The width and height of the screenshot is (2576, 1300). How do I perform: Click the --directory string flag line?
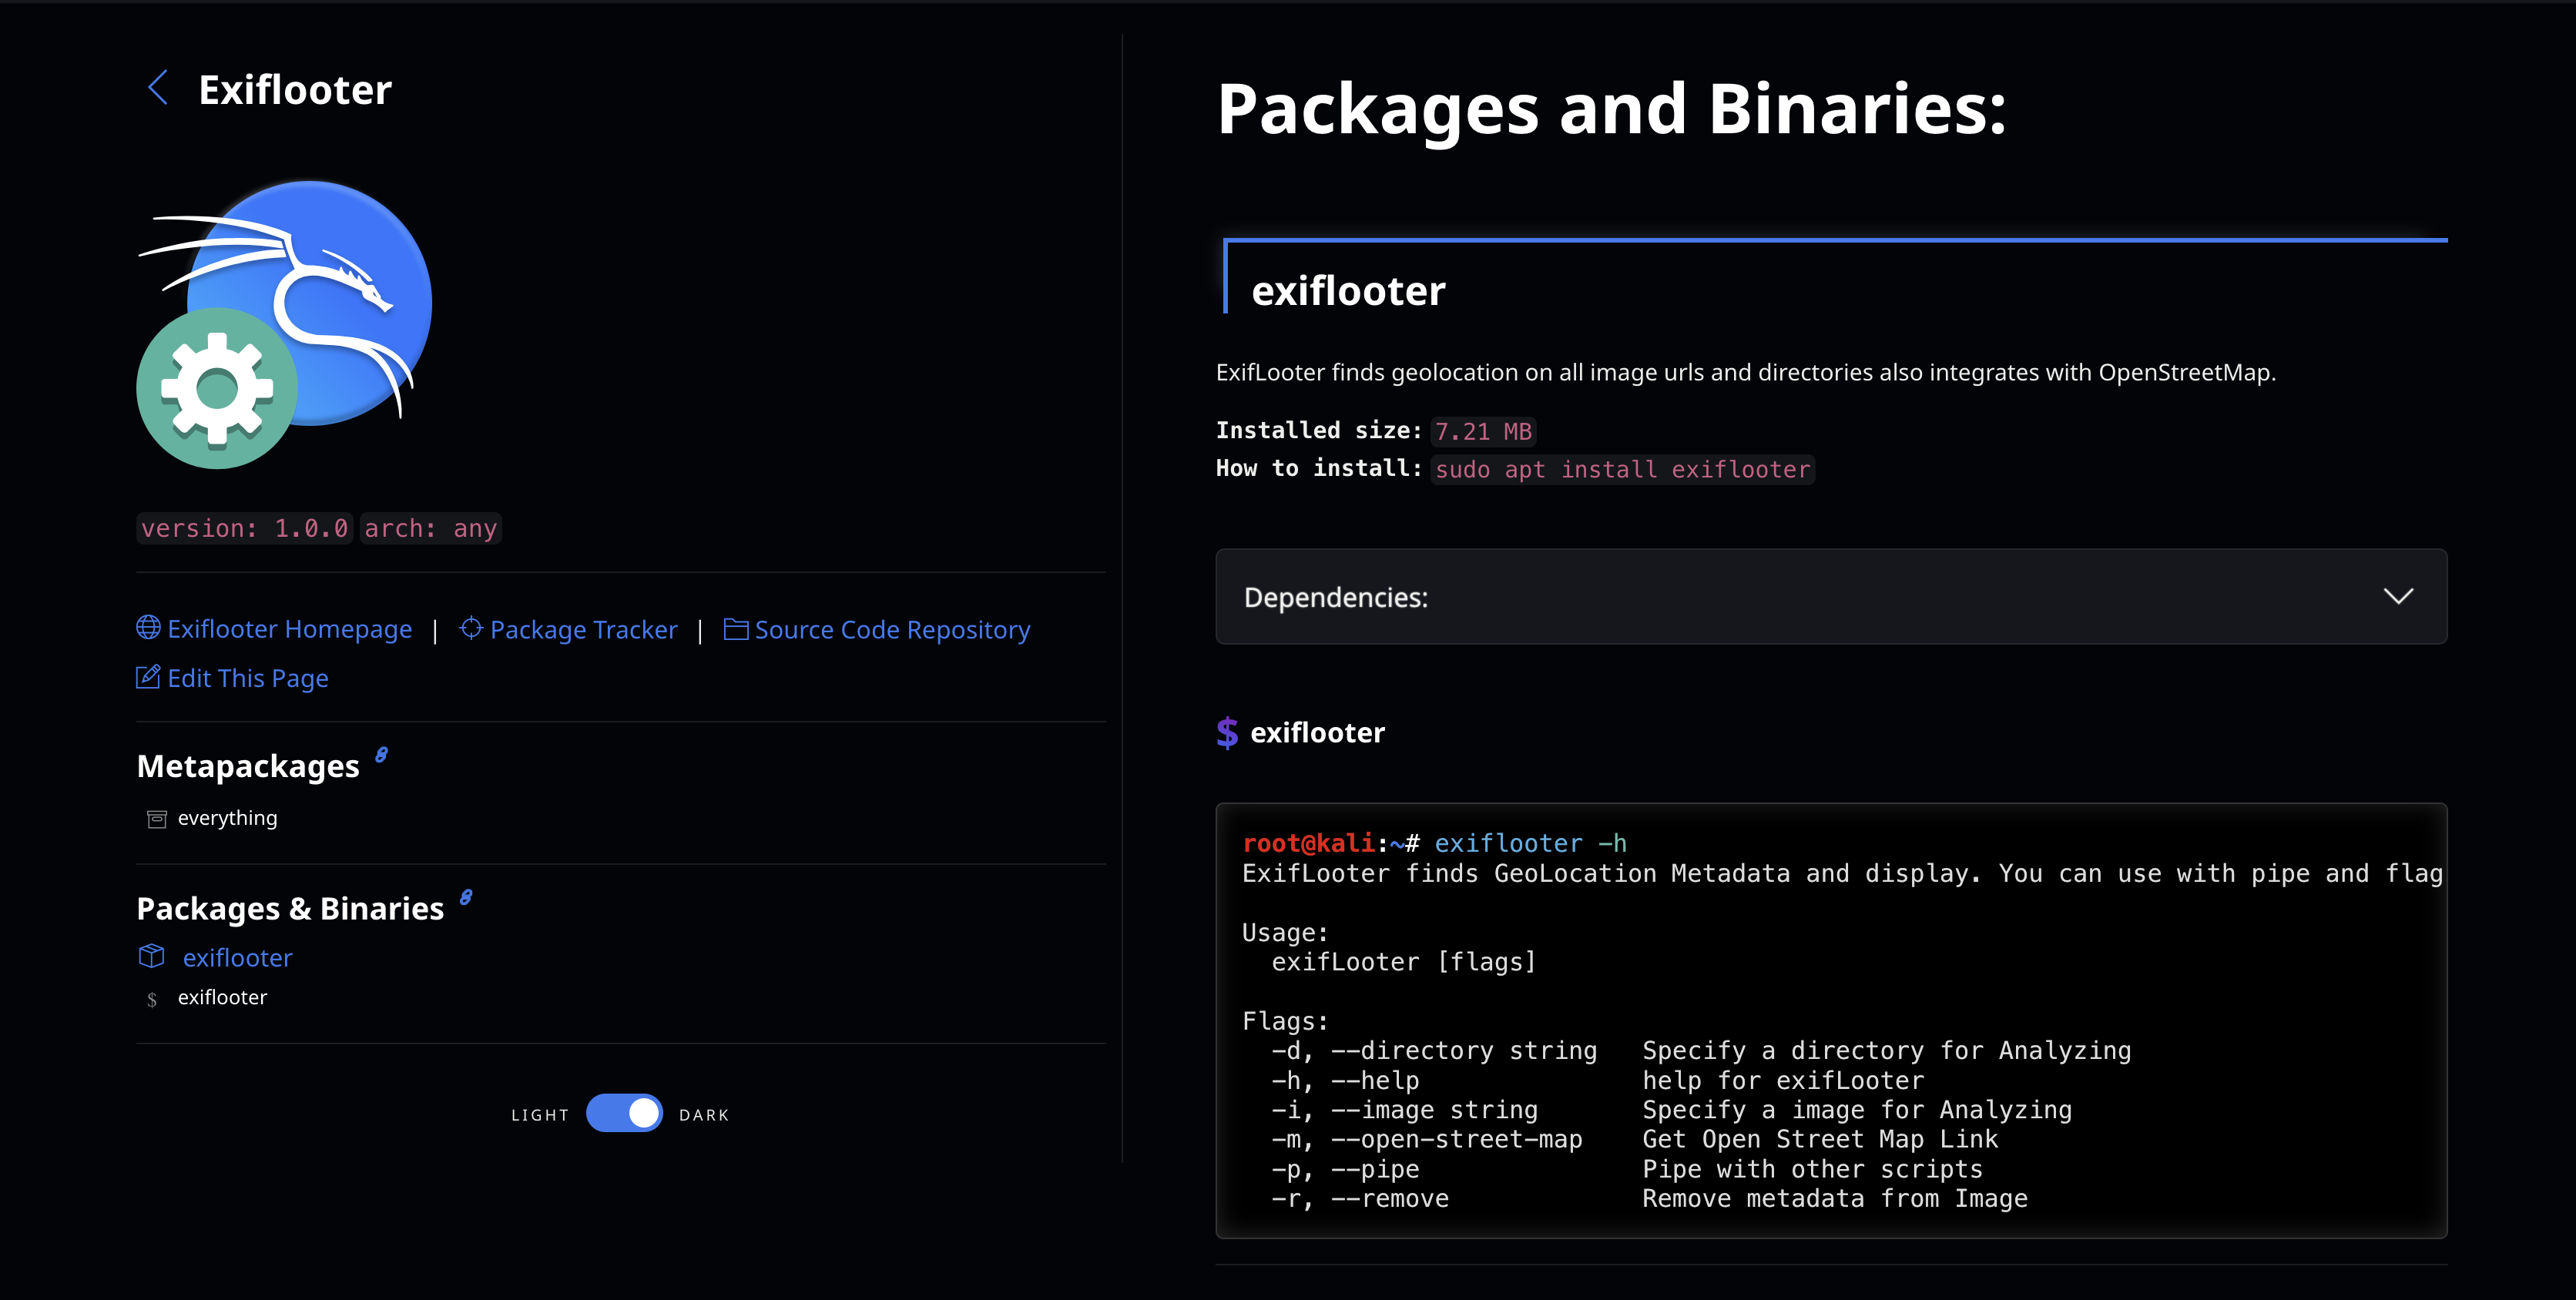(1700, 1050)
